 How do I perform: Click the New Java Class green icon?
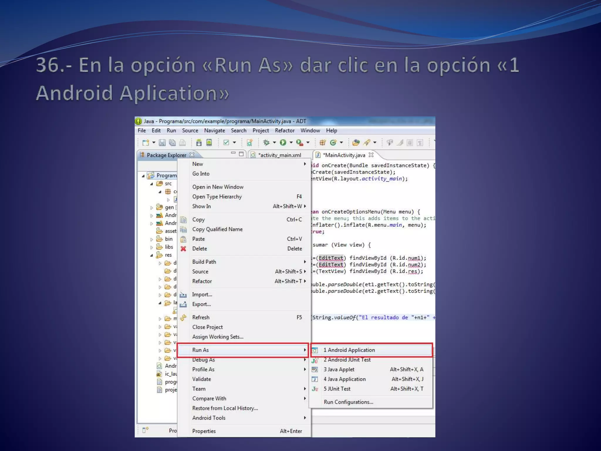tap(333, 143)
